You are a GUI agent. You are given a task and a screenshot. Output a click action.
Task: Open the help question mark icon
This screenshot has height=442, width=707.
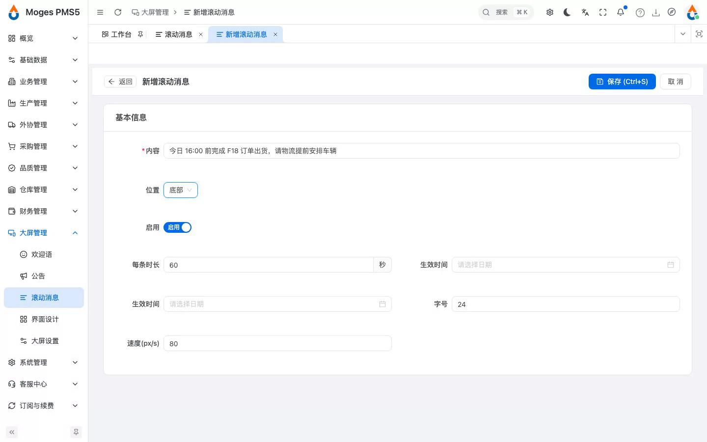tap(640, 13)
